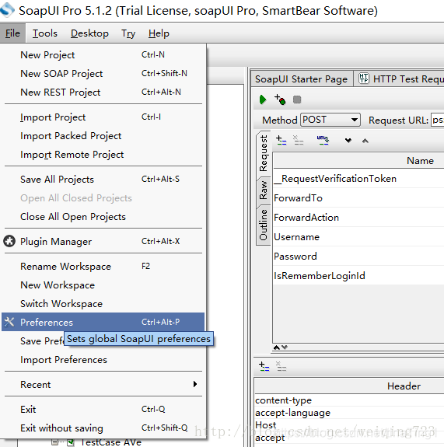The height and width of the screenshot is (447, 444).
Task: Select the Username parameter row
Action: coord(358,236)
